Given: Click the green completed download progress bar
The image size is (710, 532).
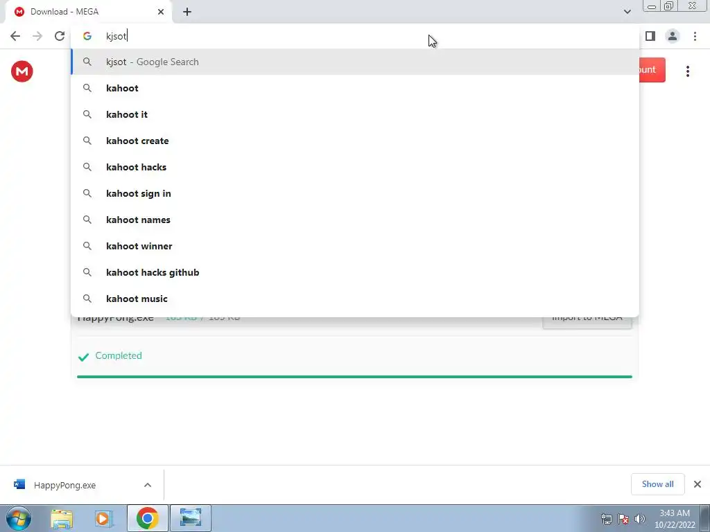Looking at the screenshot, I should tap(354, 376).
